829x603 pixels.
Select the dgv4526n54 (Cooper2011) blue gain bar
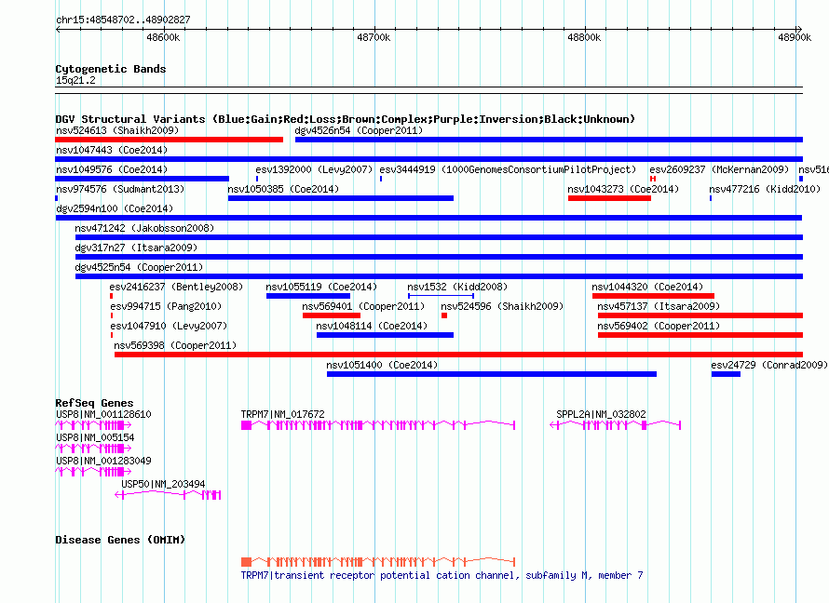pyautogui.click(x=549, y=140)
